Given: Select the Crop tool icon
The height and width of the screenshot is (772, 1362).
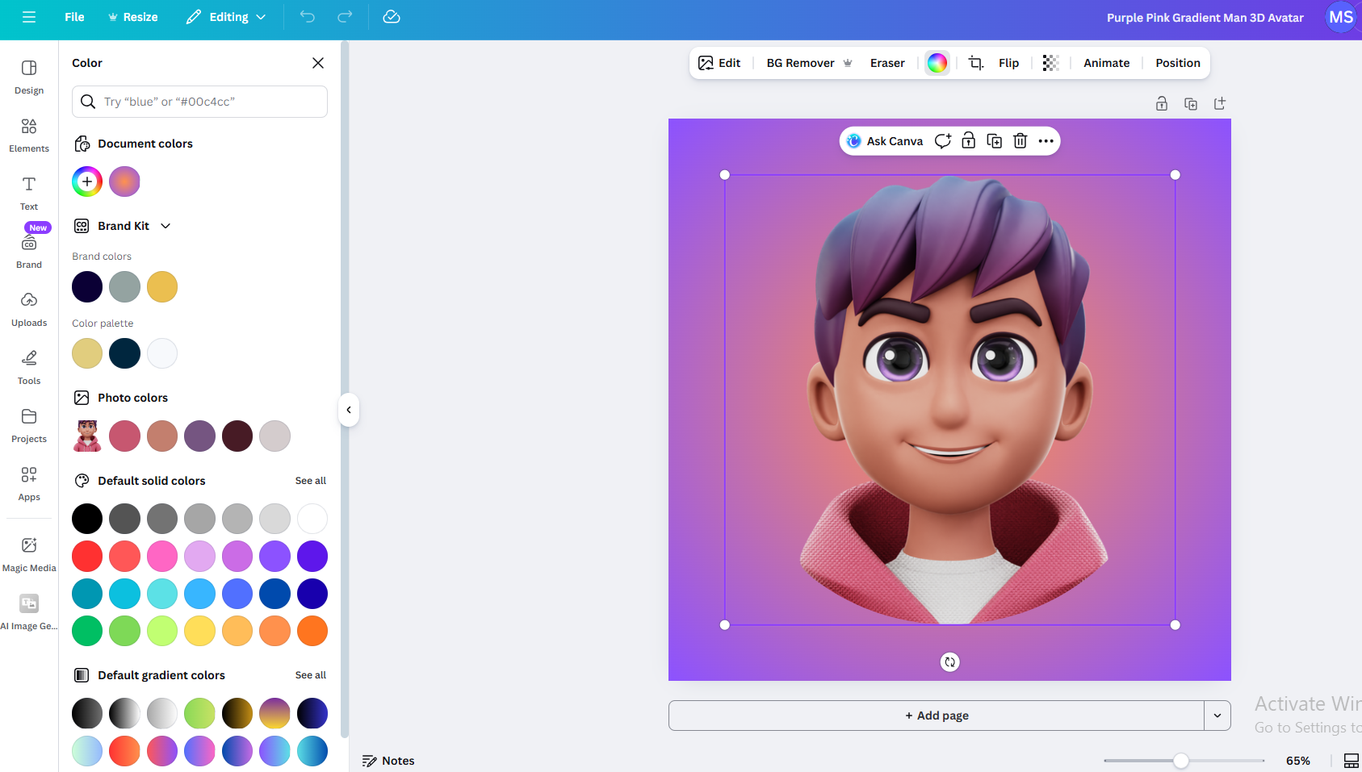Looking at the screenshot, I should tap(976, 63).
